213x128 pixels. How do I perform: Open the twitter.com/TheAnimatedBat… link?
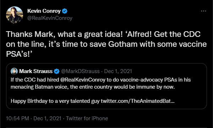click(138, 101)
